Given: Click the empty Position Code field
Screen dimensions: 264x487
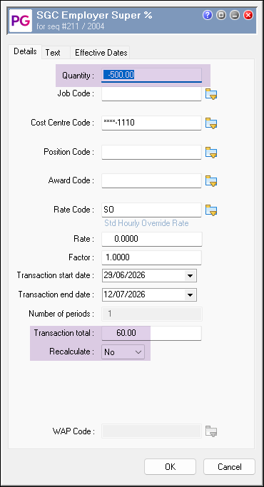Looking at the screenshot, I should click(151, 152).
